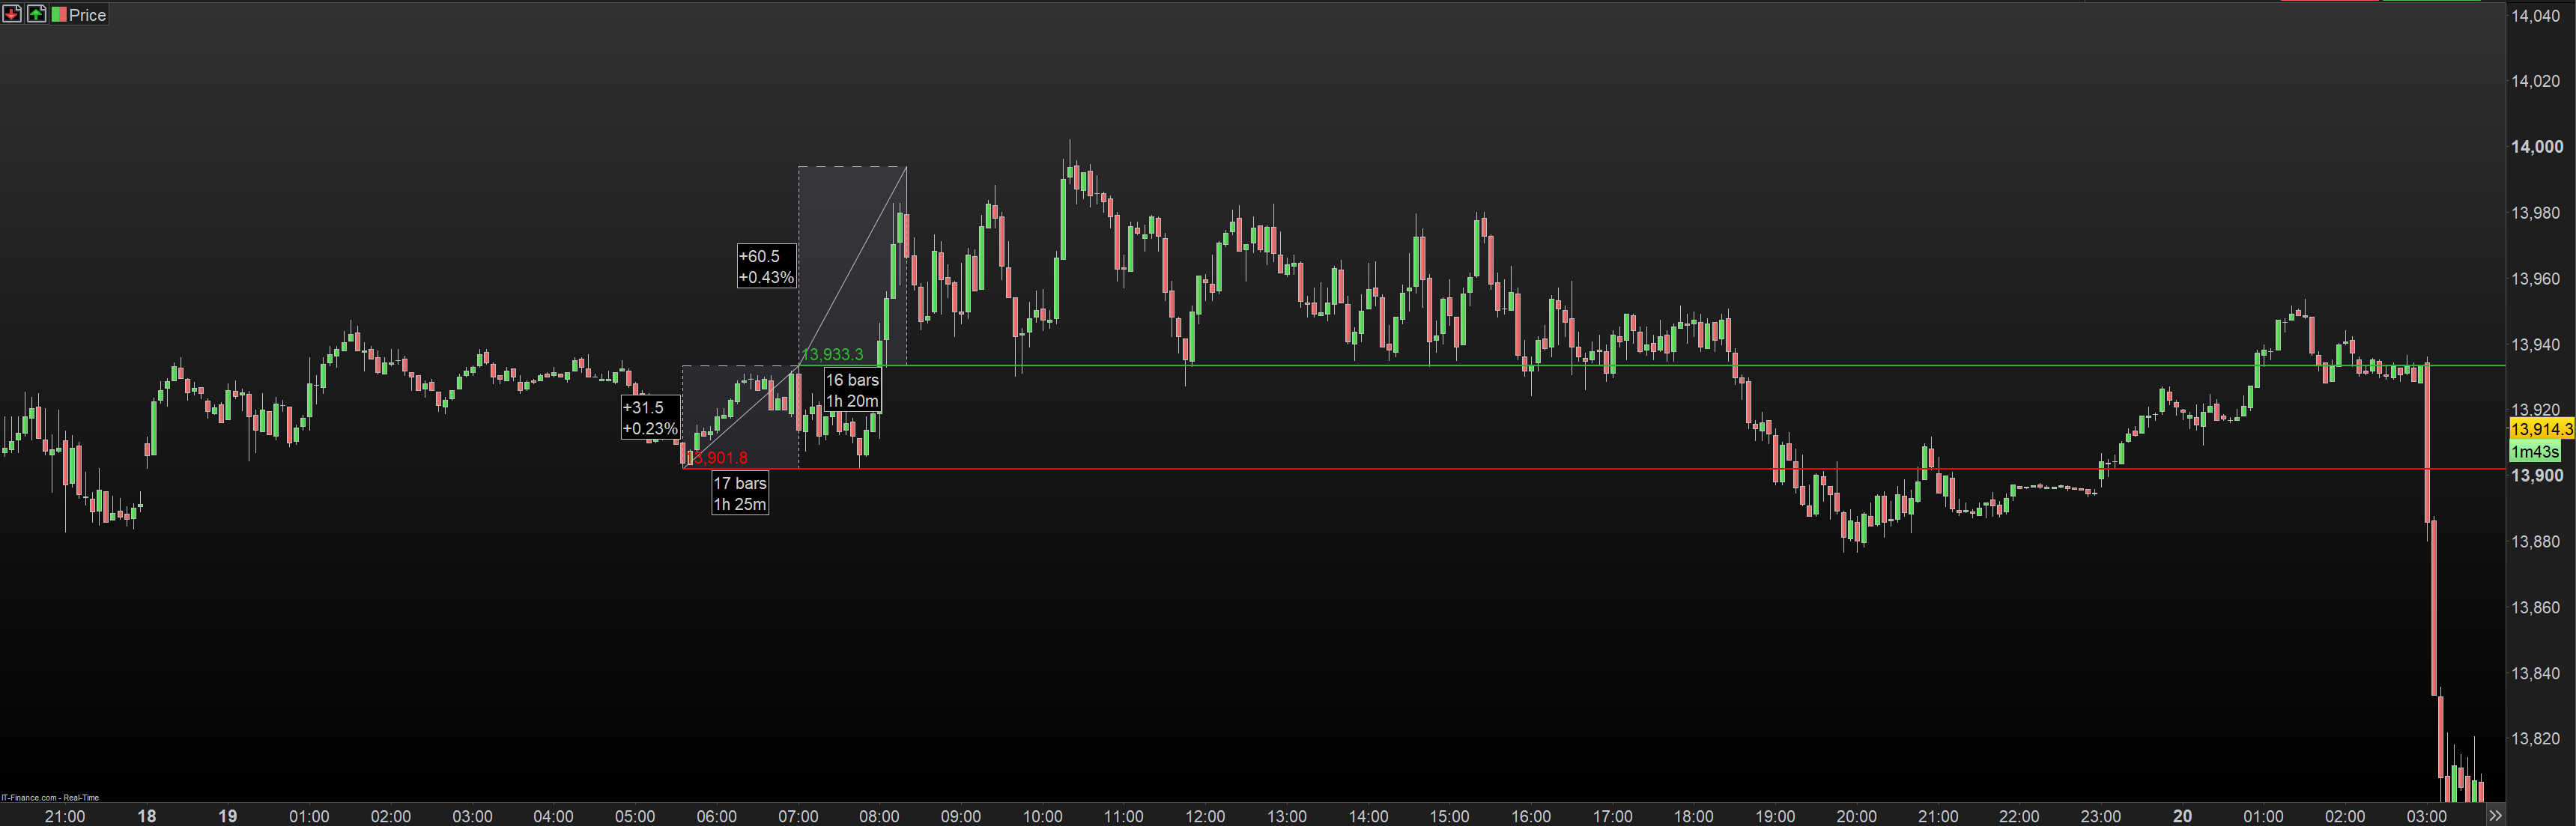The height and width of the screenshot is (826, 2576).
Task: Click the green 13,933.3 price text label
Action: point(832,354)
